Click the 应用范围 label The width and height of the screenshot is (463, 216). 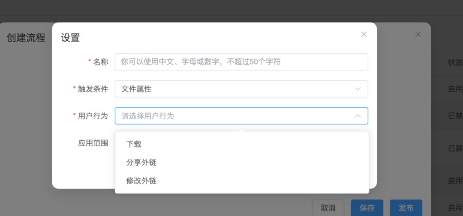click(x=93, y=143)
